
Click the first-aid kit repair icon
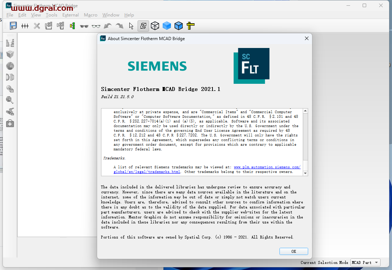(x=10, y=124)
